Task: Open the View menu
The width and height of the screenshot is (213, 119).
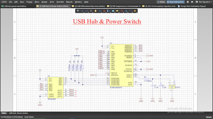Action: (22, 2)
